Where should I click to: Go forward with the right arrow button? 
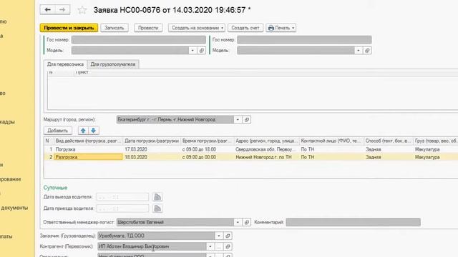[62, 9]
